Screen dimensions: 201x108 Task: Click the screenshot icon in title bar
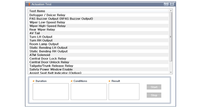(166, 4)
